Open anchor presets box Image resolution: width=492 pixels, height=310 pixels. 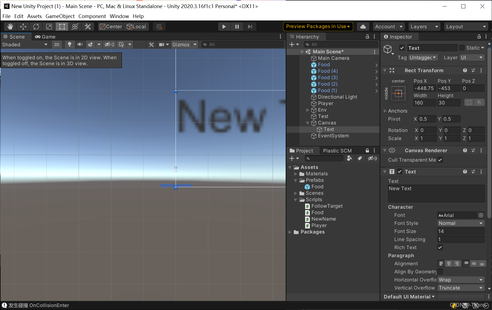coord(398,93)
